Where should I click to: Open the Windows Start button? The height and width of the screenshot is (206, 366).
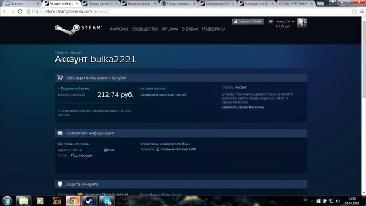click(x=7, y=201)
